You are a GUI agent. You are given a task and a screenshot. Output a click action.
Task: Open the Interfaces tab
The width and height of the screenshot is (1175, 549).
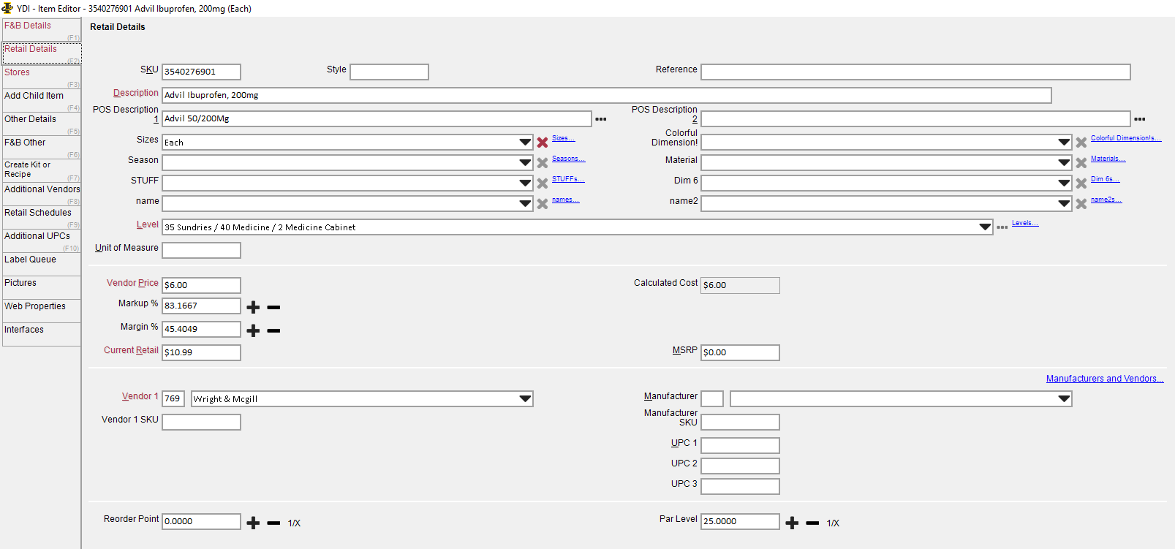tap(42, 334)
